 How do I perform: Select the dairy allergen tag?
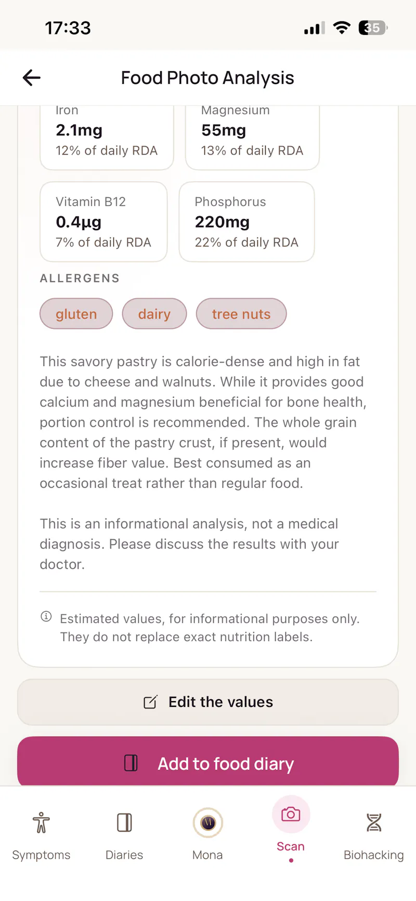(154, 314)
